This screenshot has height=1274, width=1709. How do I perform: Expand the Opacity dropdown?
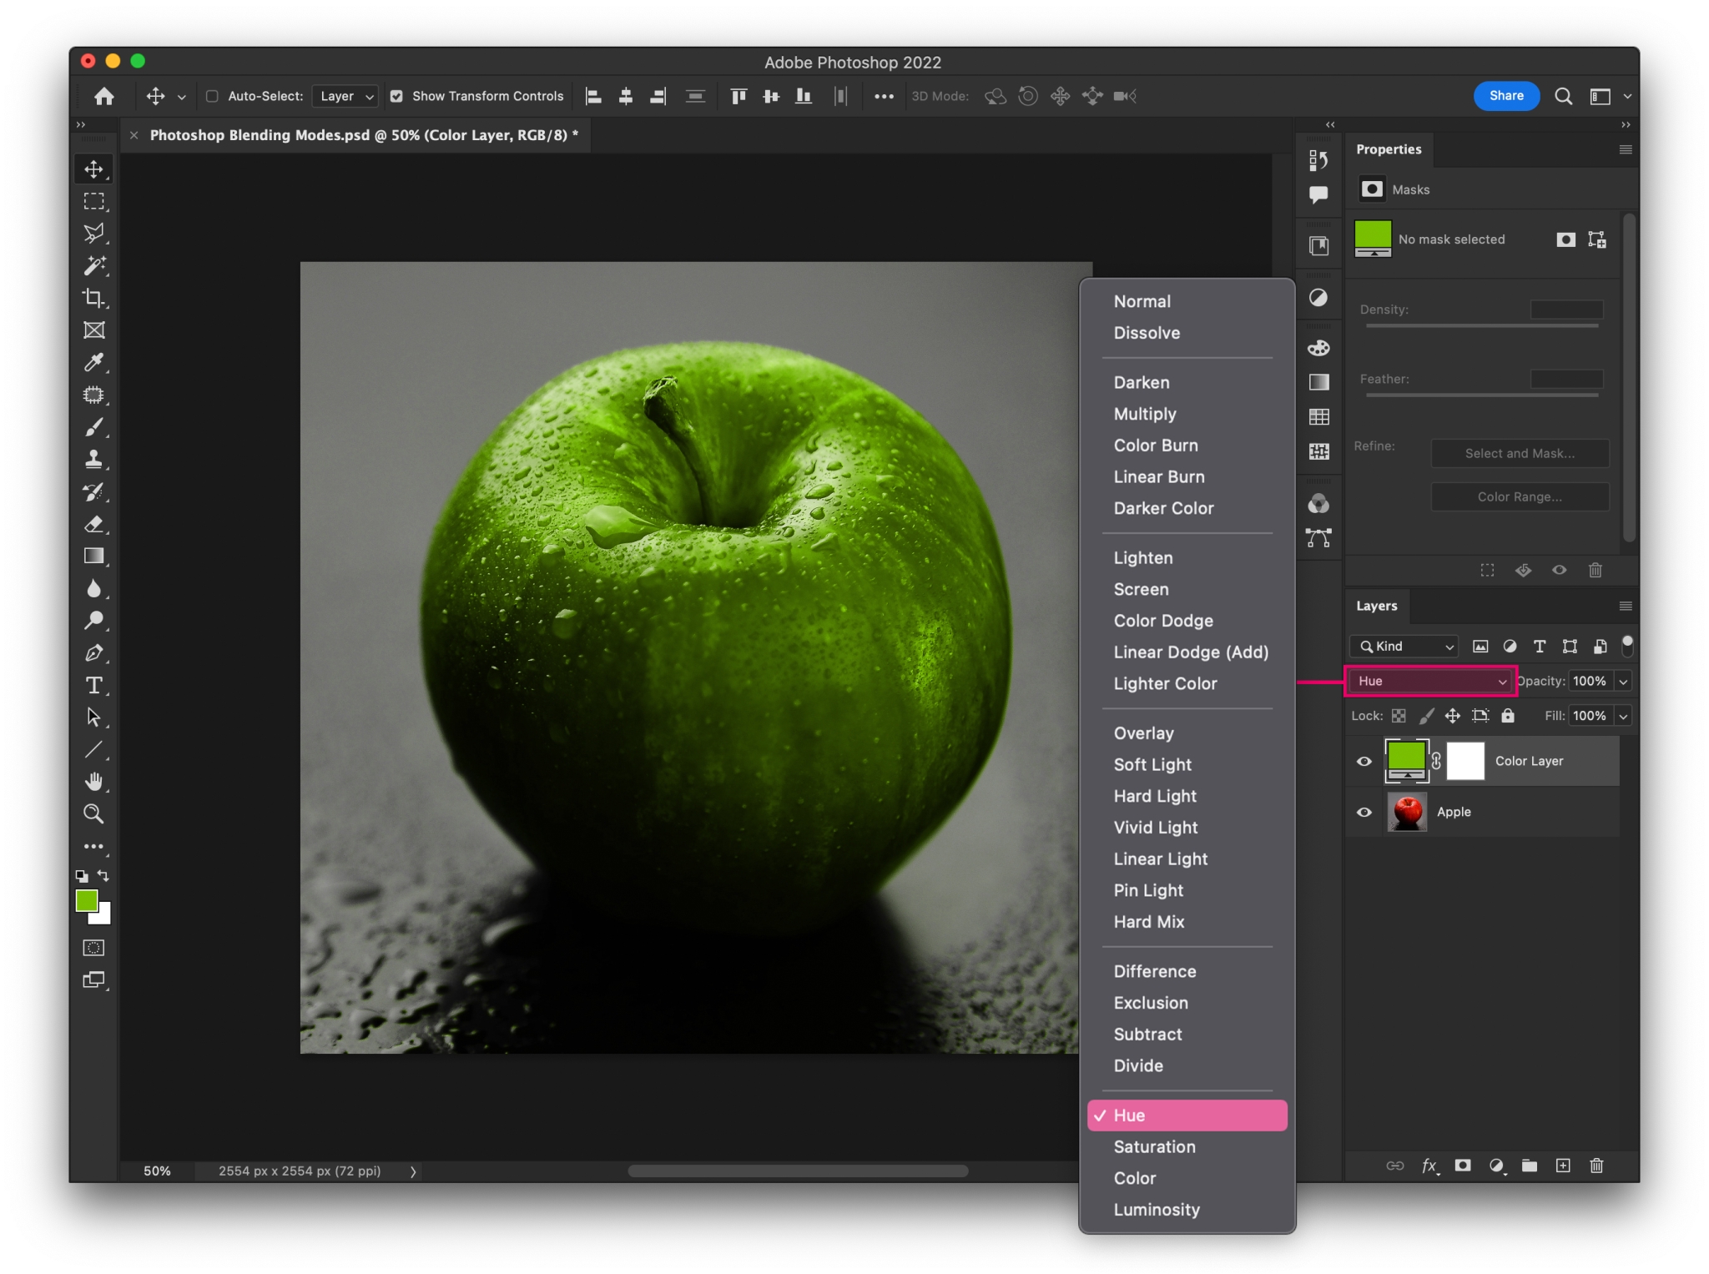coord(1622,681)
